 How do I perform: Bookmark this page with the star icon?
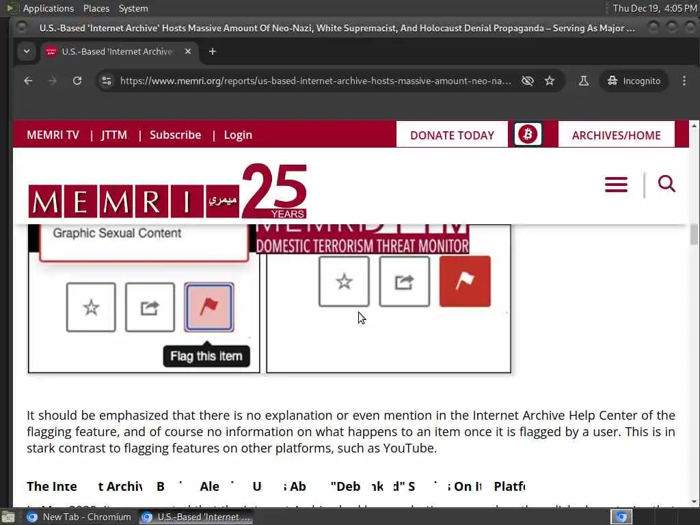pos(550,81)
